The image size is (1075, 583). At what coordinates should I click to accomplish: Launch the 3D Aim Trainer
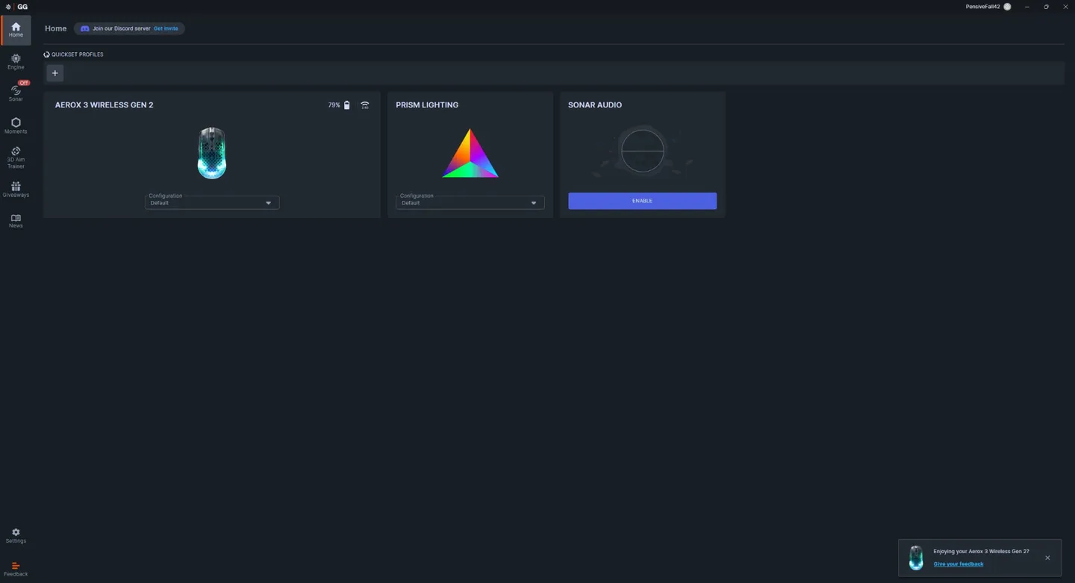click(16, 158)
